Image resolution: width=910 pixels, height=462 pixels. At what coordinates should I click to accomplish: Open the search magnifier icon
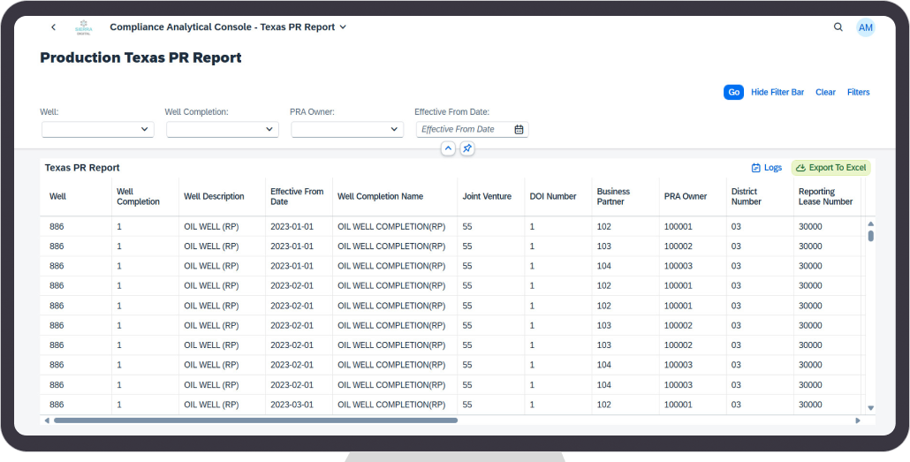(x=838, y=27)
